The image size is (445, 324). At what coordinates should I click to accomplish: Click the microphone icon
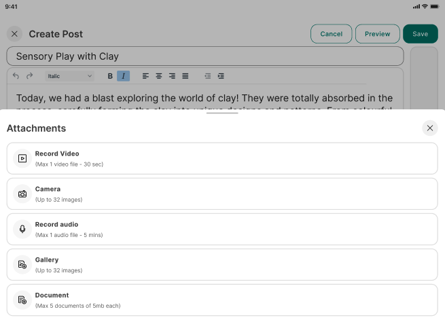(x=22, y=229)
